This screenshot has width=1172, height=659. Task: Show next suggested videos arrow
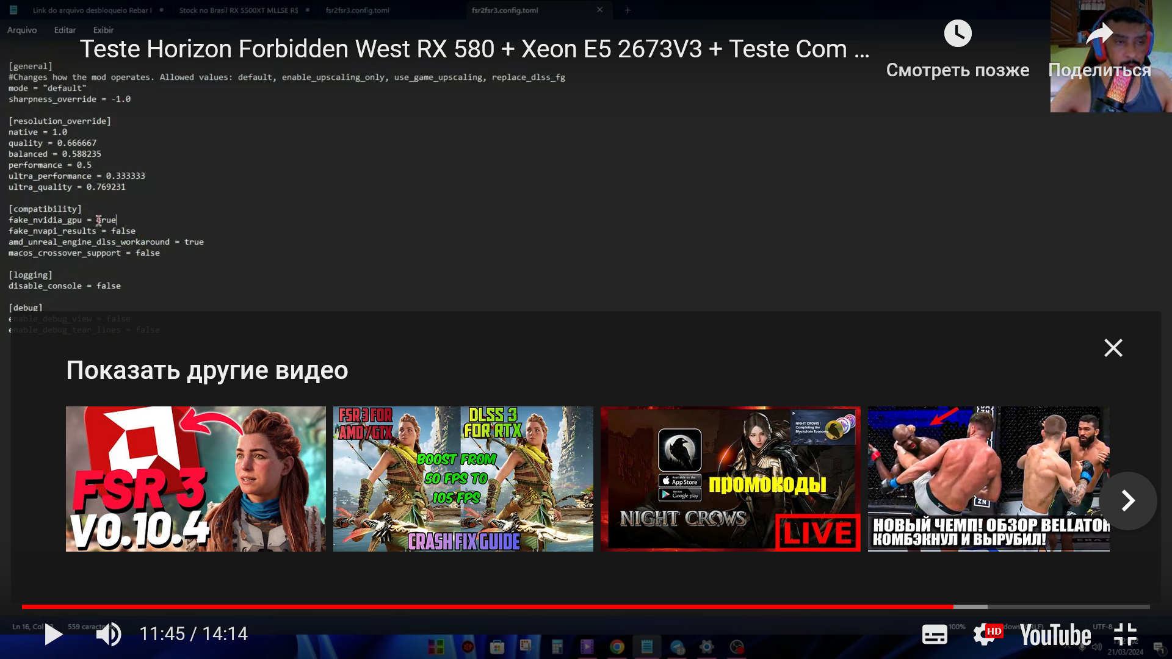click(1127, 500)
